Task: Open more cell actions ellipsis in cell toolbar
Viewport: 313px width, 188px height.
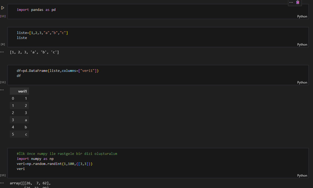Action: 291,2
